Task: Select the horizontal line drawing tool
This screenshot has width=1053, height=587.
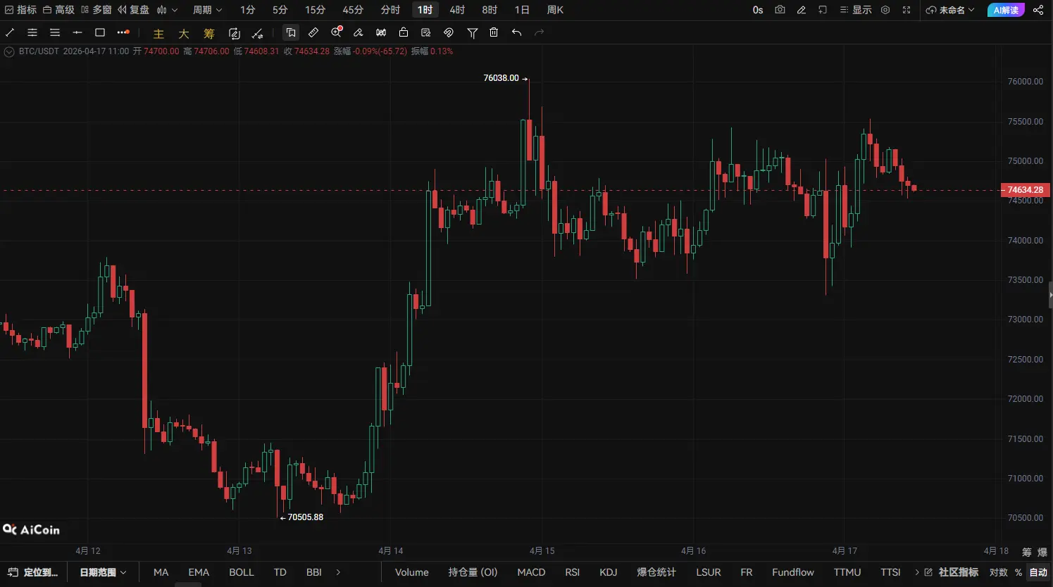Action: [77, 32]
